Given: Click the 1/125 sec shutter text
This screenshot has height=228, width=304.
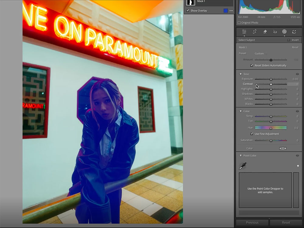Looking at the screenshot, I should point(295,17).
